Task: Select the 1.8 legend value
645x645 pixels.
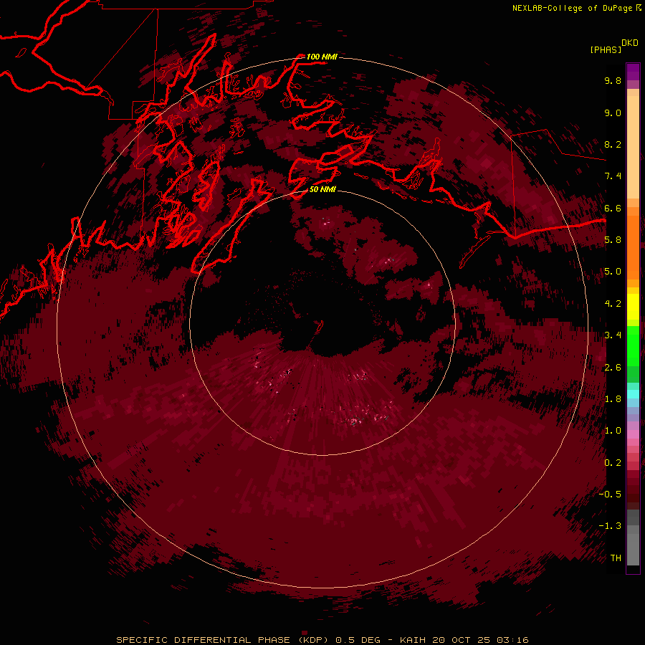Action: [x=613, y=399]
